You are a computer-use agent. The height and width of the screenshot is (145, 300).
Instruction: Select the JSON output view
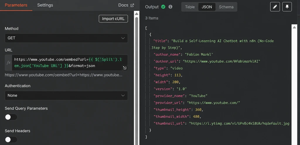(207, 7)
